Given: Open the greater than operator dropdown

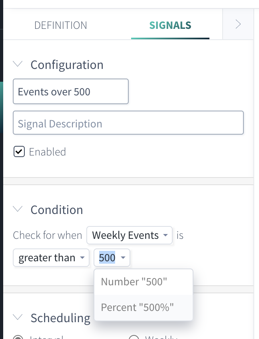Looking at the screenshot, I should click(x=51, y=258).
